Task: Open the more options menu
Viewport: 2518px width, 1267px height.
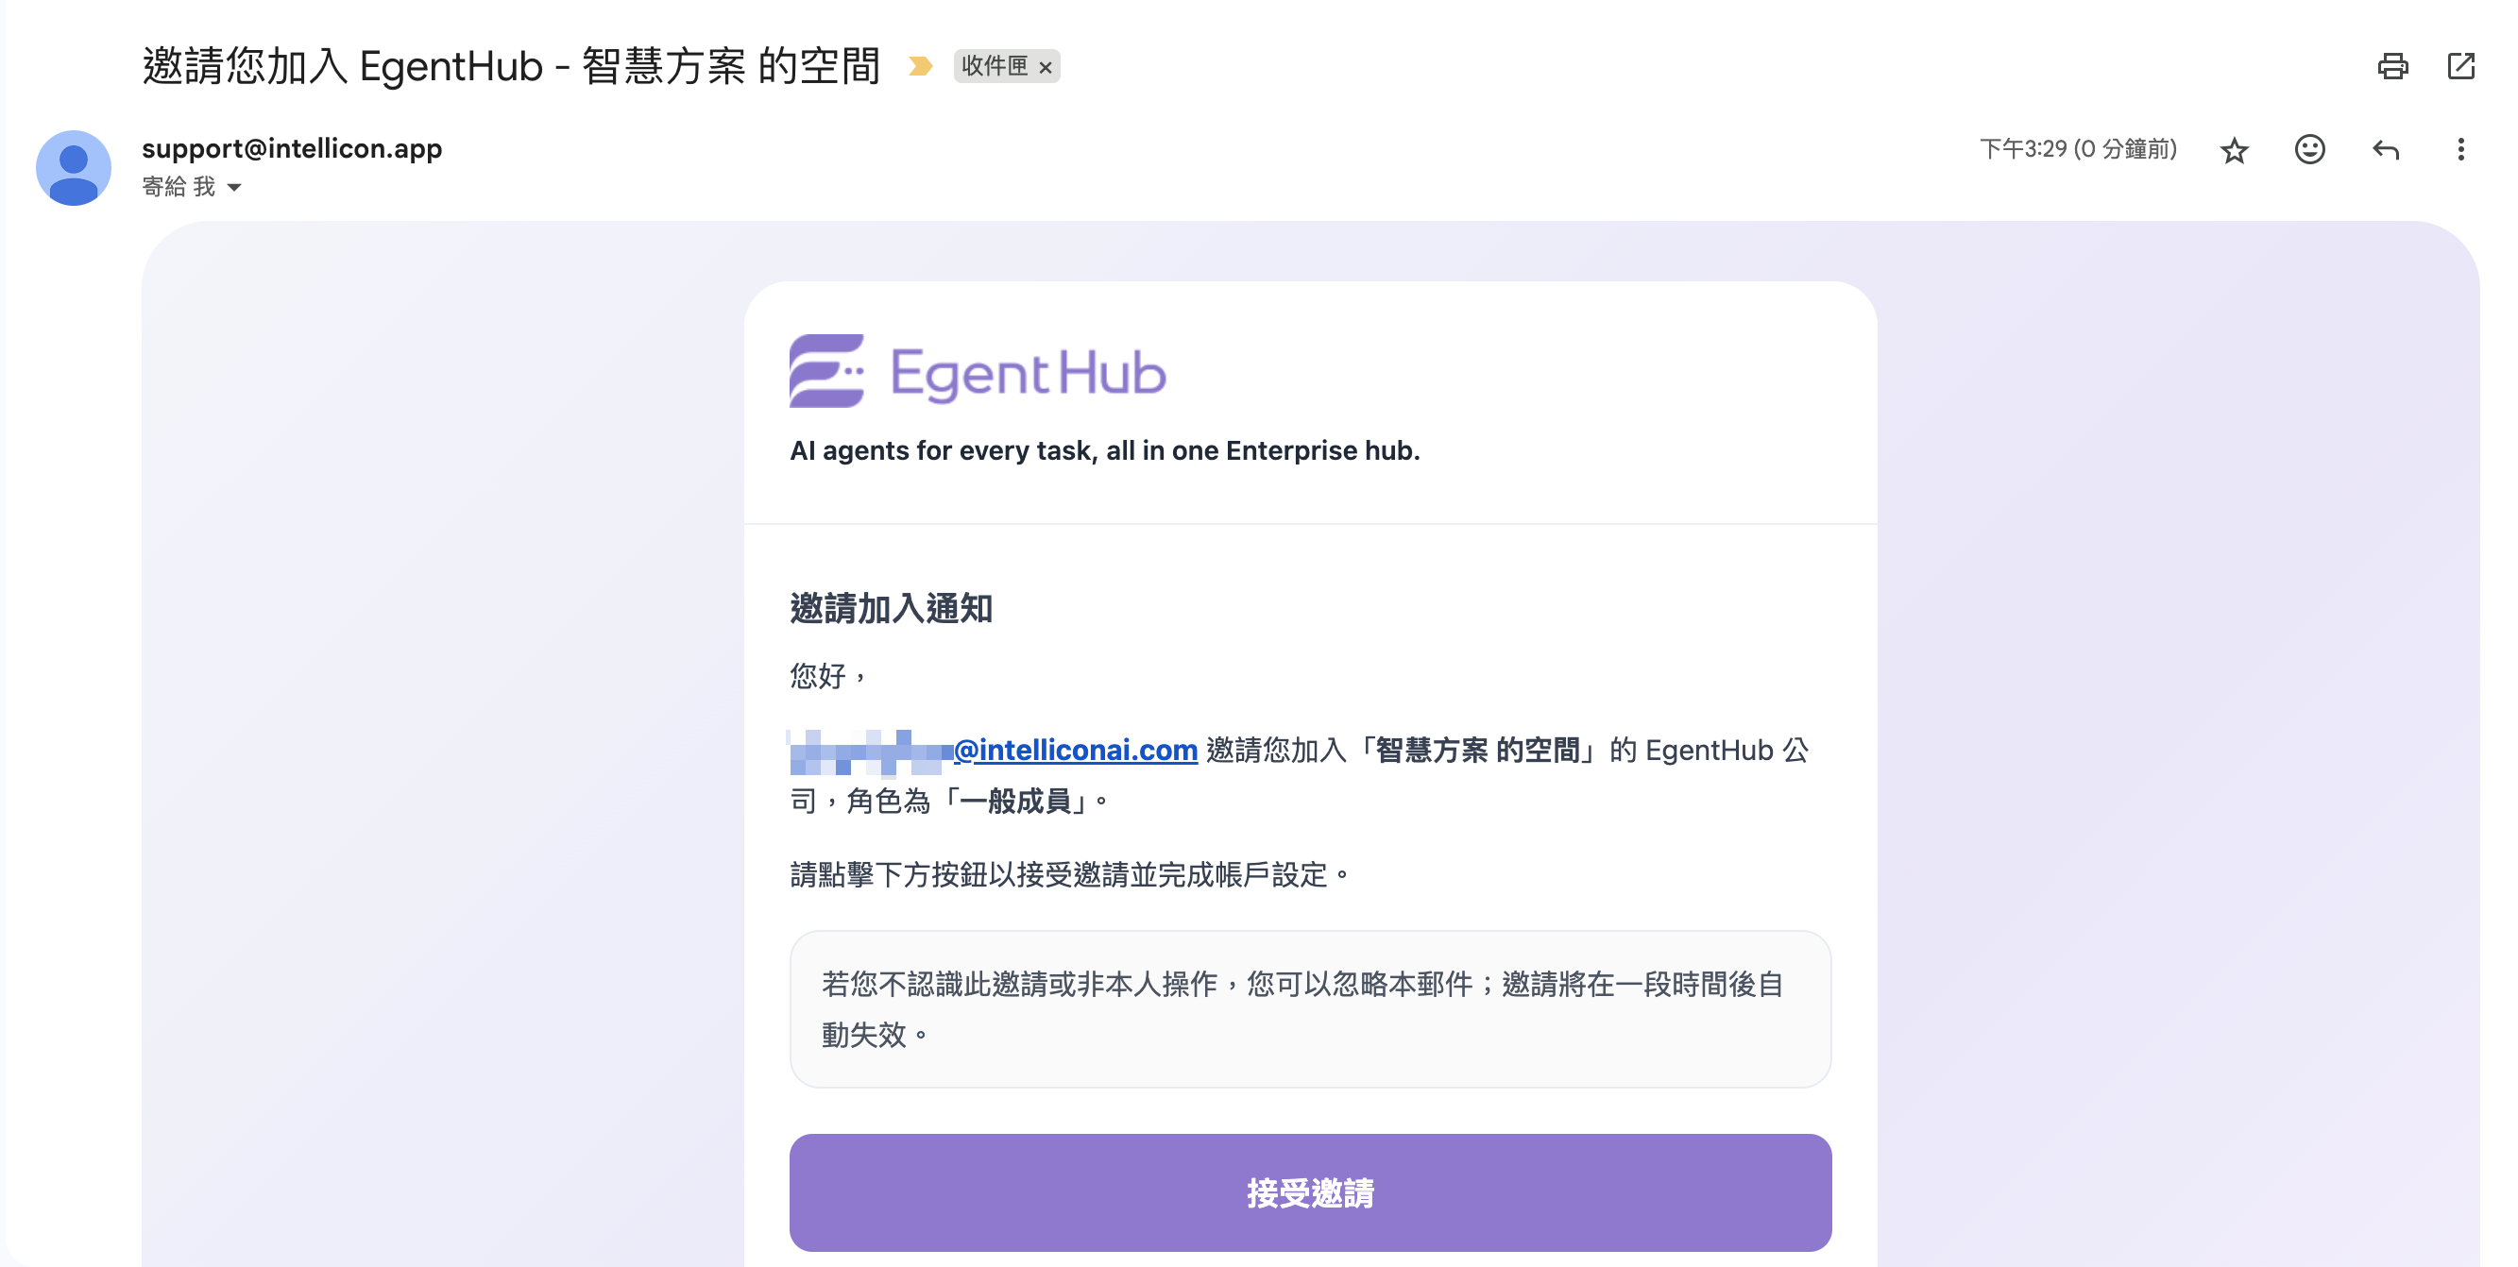Action: 2460,149
